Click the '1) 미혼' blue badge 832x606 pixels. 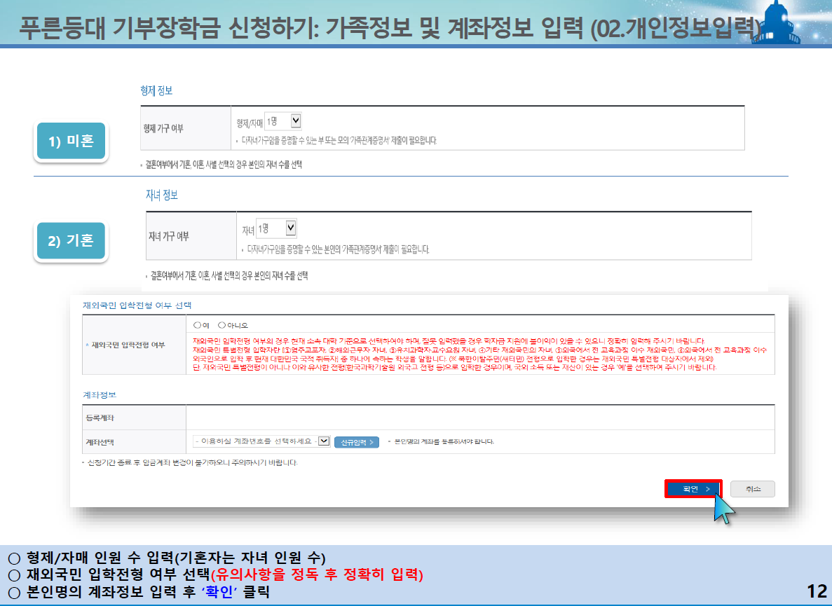(70, 141)
